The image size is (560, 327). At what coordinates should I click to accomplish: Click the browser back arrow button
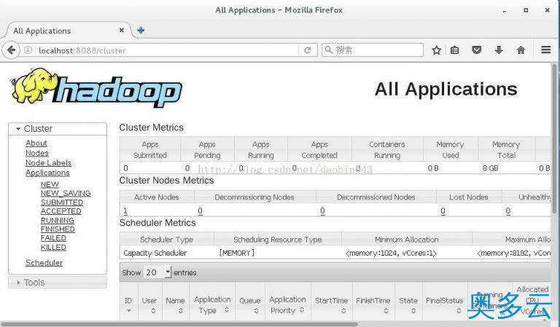coord(11,50)
